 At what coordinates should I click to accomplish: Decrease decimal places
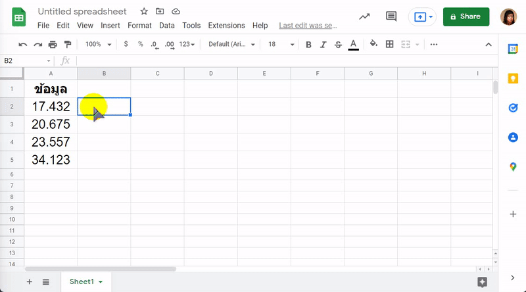click(x=155, y=45)
